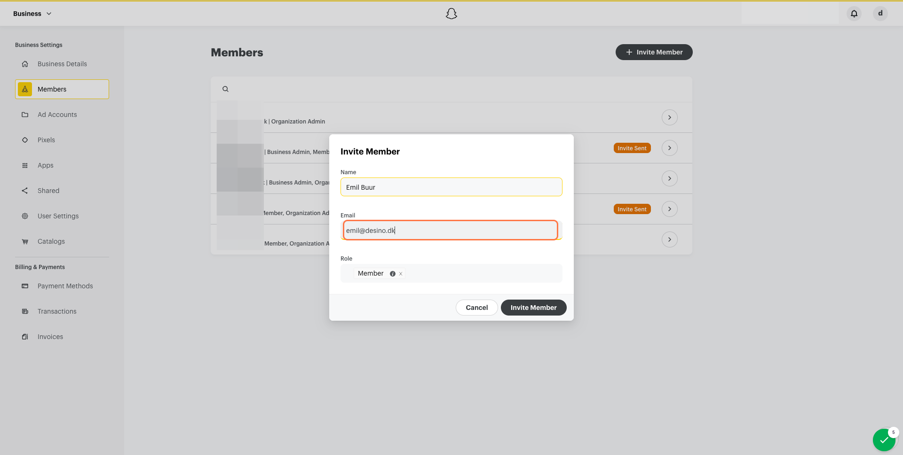
Task: Go to Ad Accounts
Action: (62, 115)
